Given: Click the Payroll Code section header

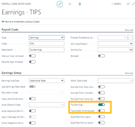Looking at the screenshot, I should pyautogui.click(x=10, y=30).
